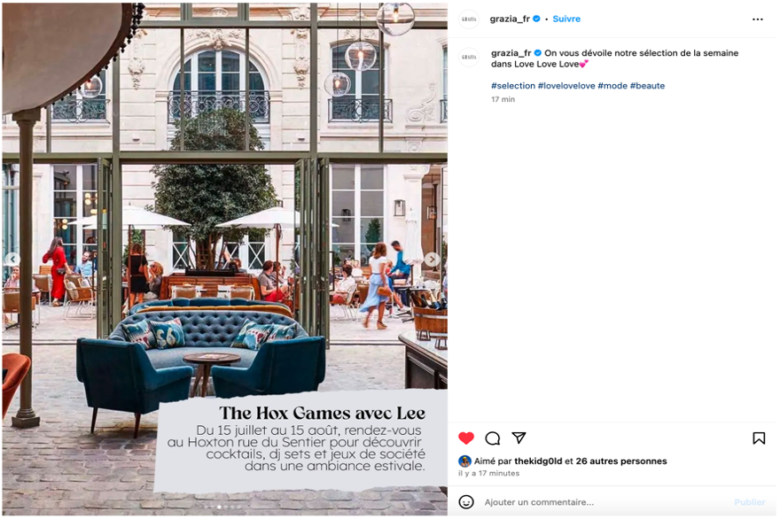Save post with bookmark icon
Image resolution: width=780 pixels, height=519 pixels.
click(x=759, y=438)
